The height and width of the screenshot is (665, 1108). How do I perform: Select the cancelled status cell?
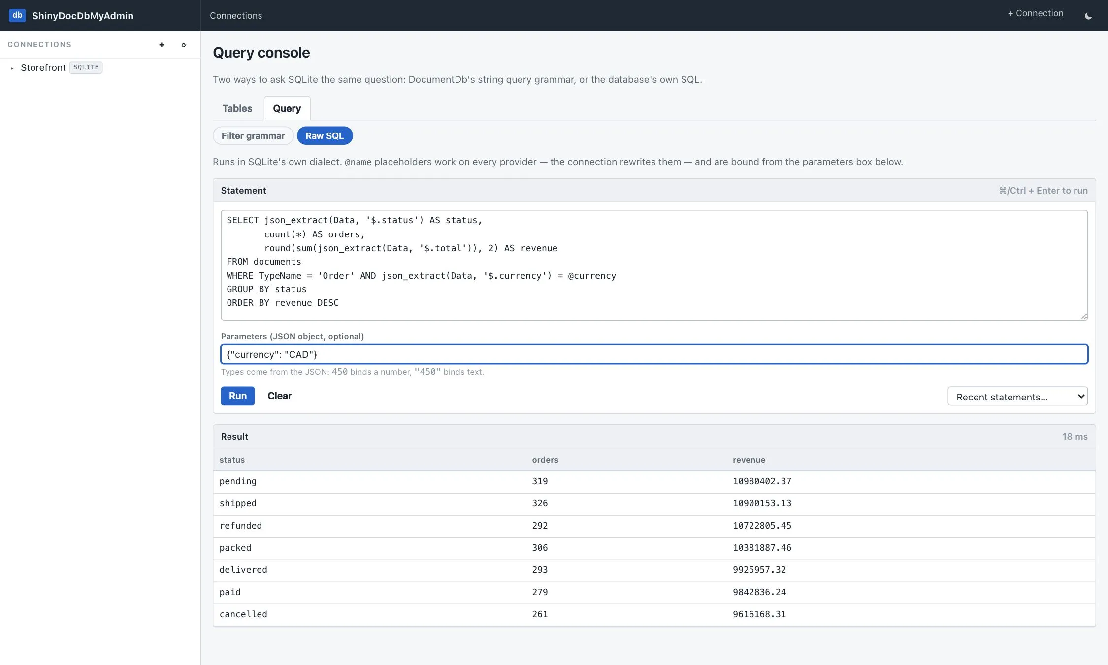243,614
